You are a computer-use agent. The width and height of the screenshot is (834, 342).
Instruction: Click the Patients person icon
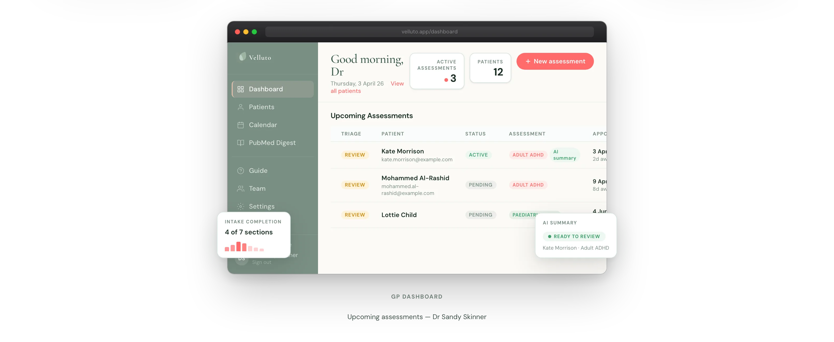click(x=241, y=107)
